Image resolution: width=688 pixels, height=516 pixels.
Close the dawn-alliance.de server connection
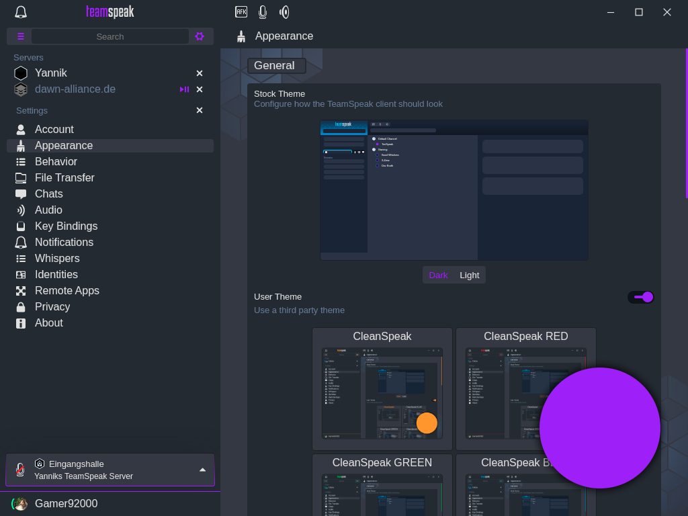pyautogui.click(x=200, y=89)
